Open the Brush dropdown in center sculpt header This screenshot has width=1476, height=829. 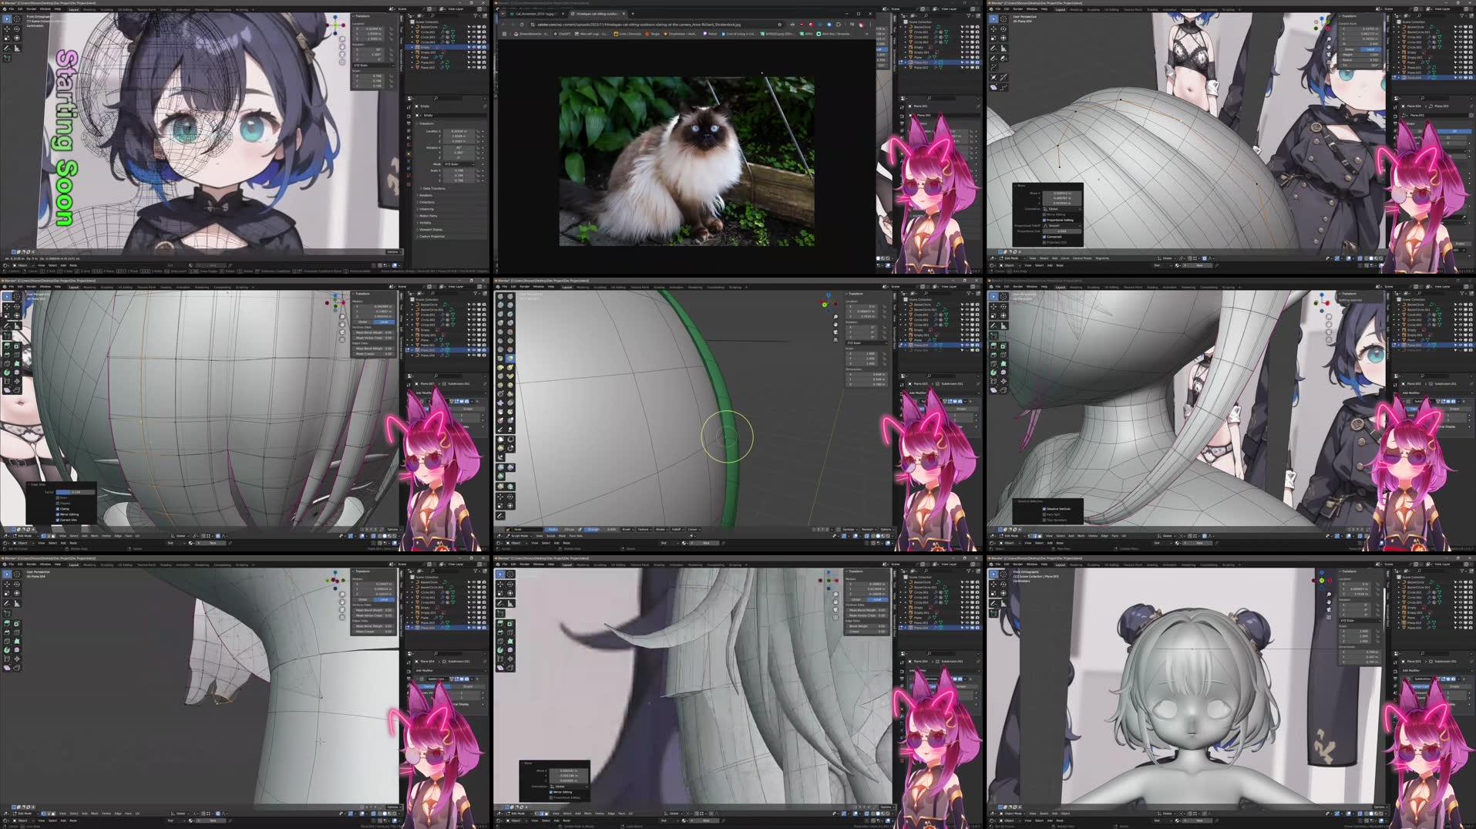coord(627,530)
